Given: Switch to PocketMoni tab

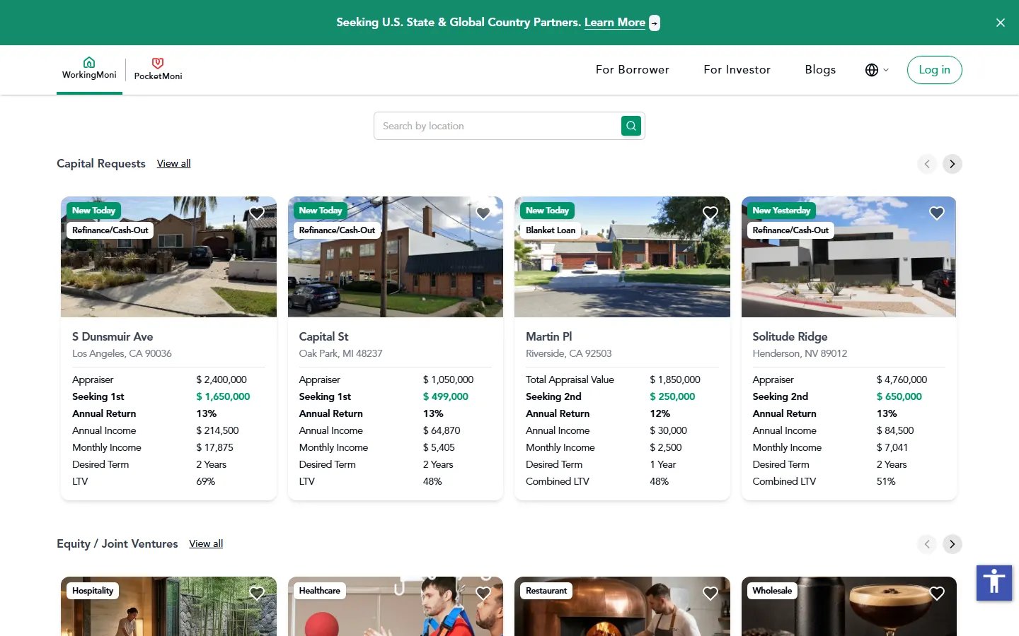Looking at the screenshot, I should [158, 69].
